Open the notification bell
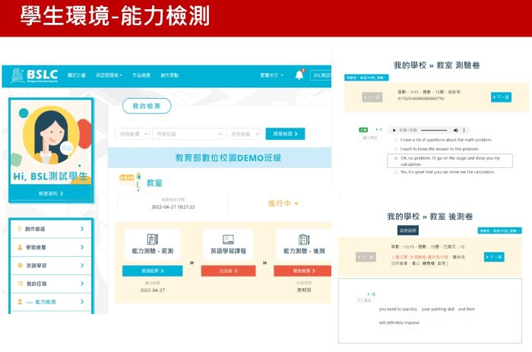Image resolution: width=532 pixels, height=352 pixels. pyautogui.click(x=299, y=75)
